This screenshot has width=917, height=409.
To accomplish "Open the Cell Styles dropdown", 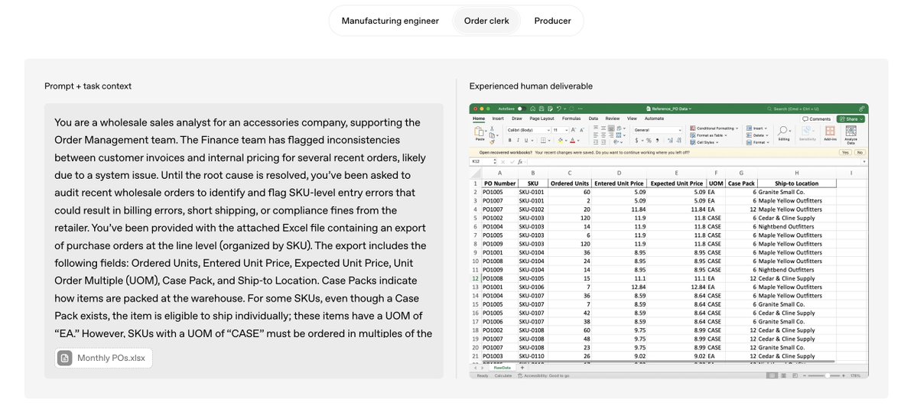I will tap(704, 142).
